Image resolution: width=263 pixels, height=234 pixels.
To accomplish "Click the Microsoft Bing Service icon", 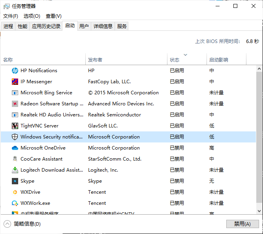I will (15, 93).
